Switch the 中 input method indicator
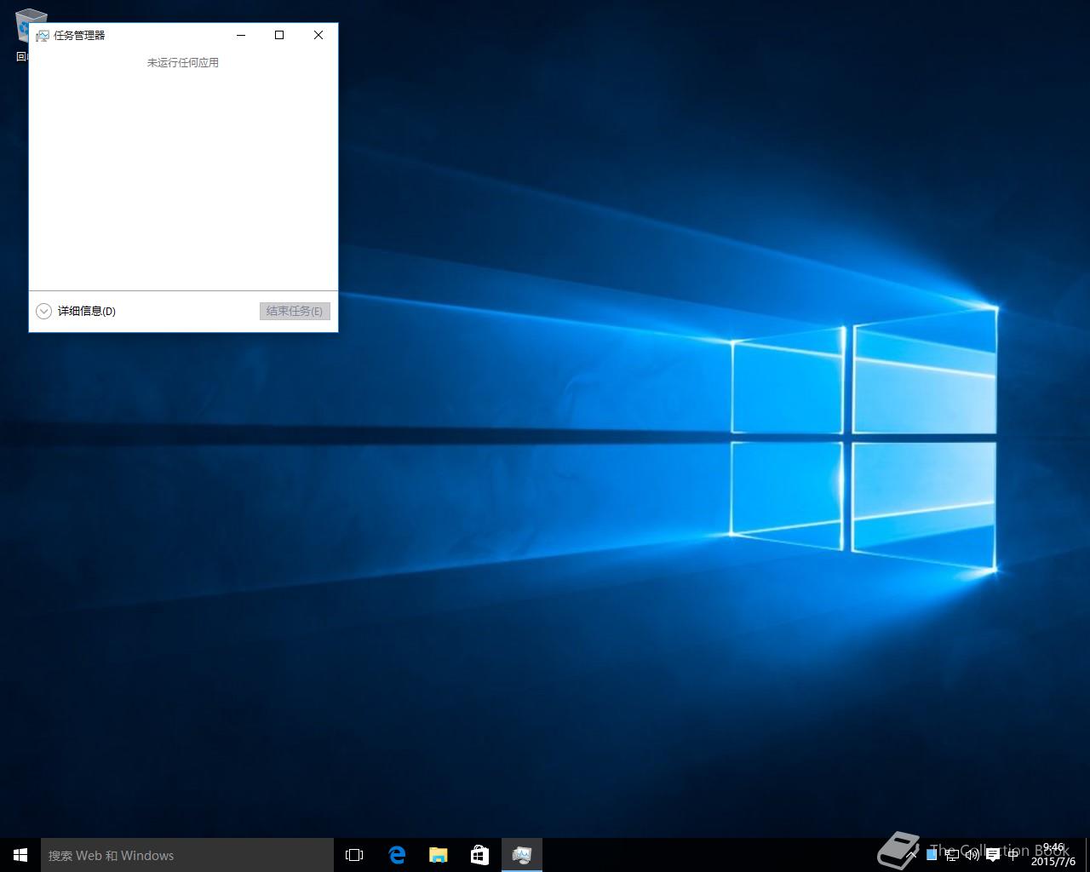 (x=1013, y=855)
